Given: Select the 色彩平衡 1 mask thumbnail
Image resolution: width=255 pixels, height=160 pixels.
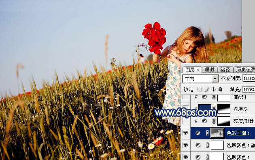Looking at the screenshot, I should (217, 133).
